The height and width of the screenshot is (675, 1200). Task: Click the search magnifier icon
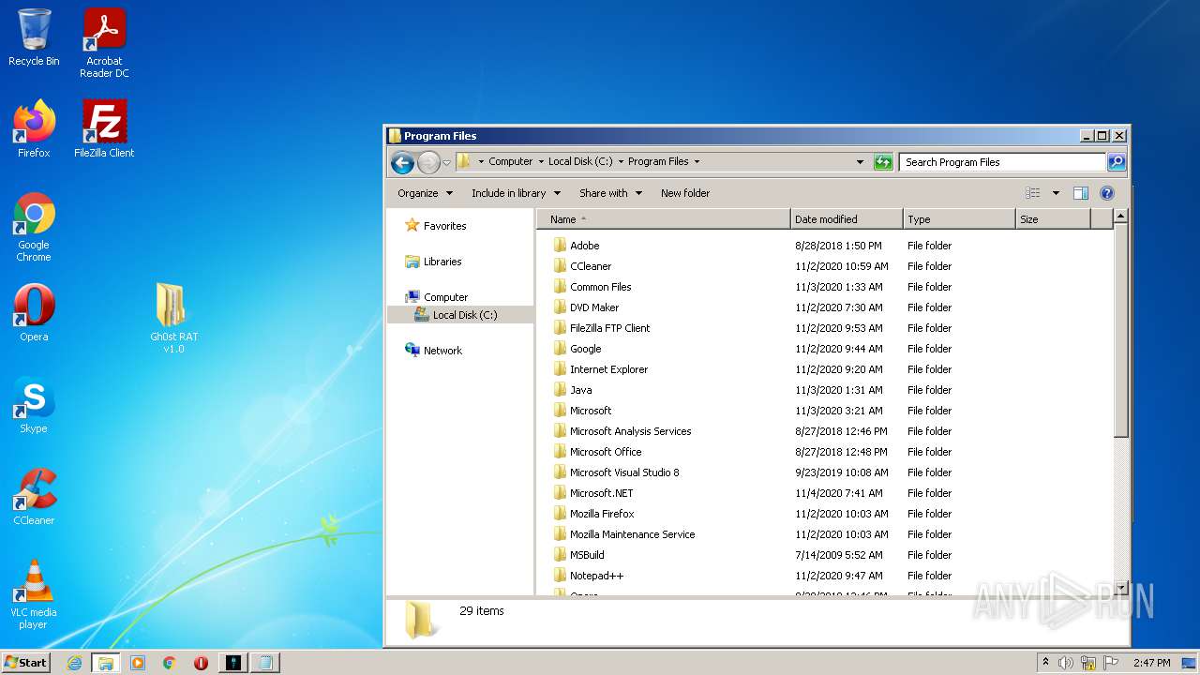pyautogui.click(x=1116, y=162)
